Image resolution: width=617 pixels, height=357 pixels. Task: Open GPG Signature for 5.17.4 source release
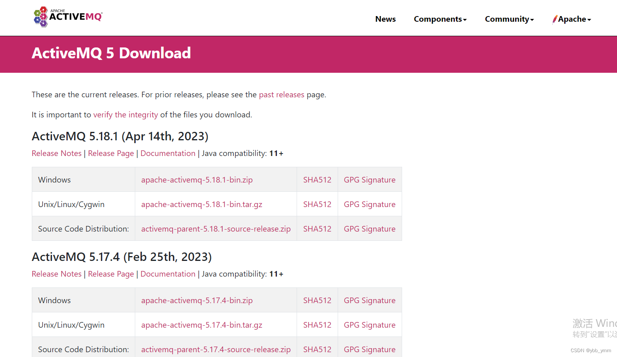click(369, 349)
